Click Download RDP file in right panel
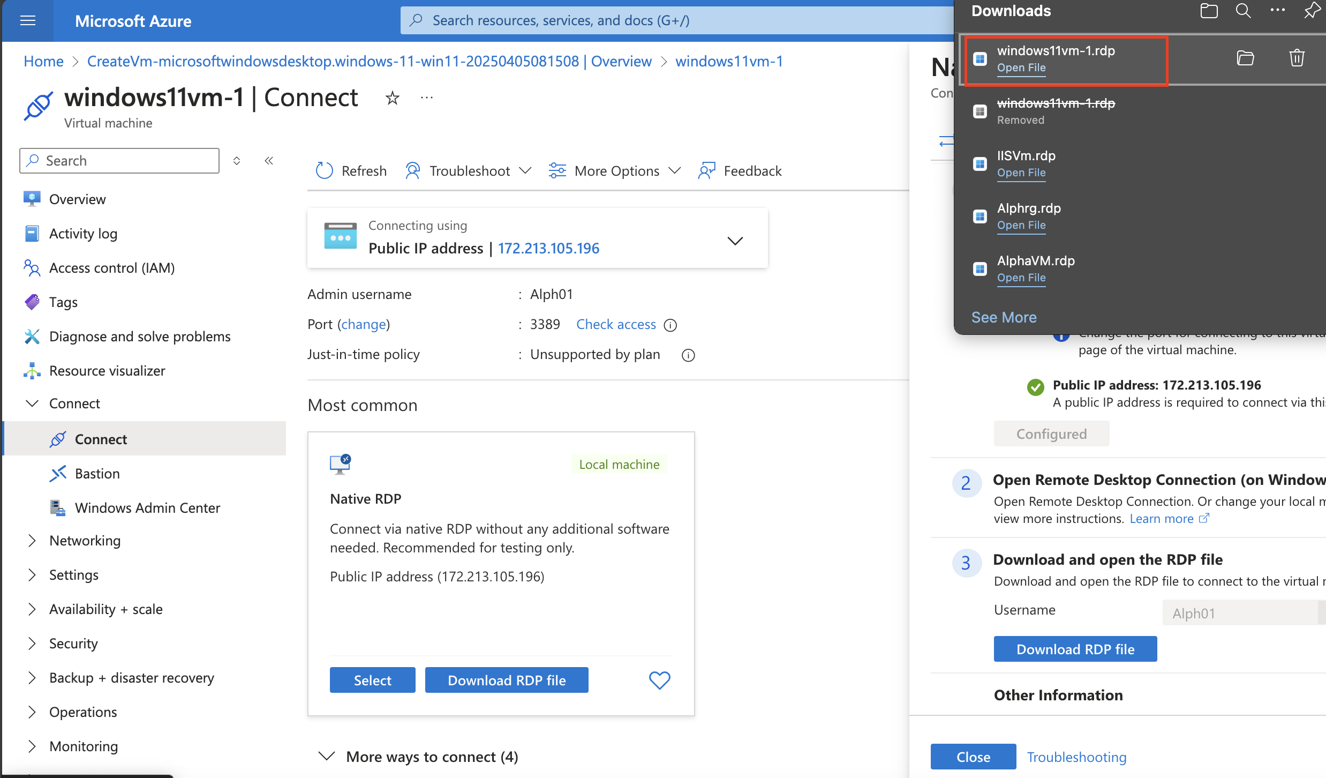Viewport: 1326px width, 778px height. tap(1075, 649)
